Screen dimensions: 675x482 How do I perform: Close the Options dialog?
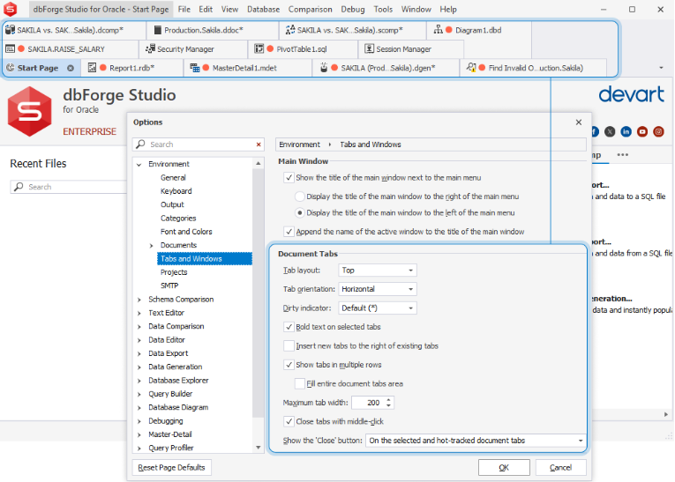coord(579,122)
